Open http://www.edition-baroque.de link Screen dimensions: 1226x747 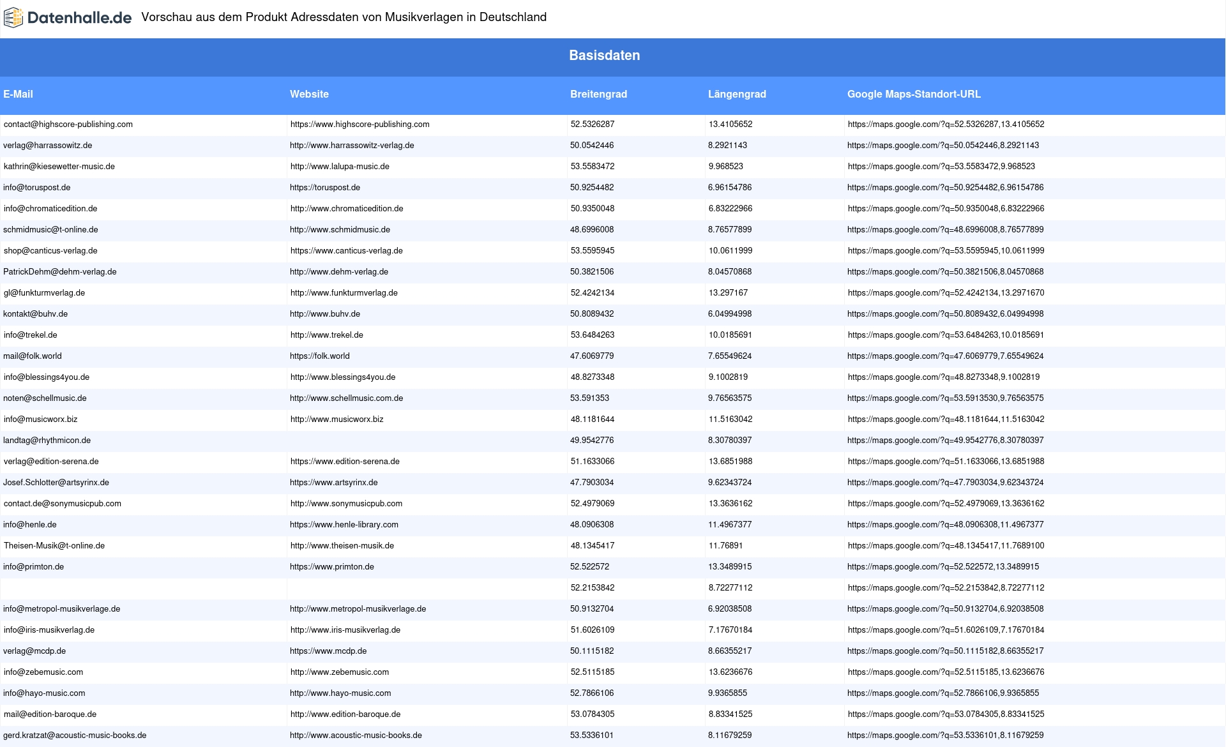pyautogui.click(x=345, y=714)
